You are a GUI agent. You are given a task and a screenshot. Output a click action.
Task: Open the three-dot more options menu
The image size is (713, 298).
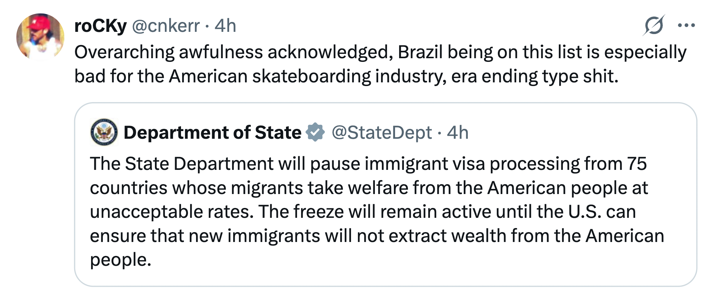tap(686, 26)
